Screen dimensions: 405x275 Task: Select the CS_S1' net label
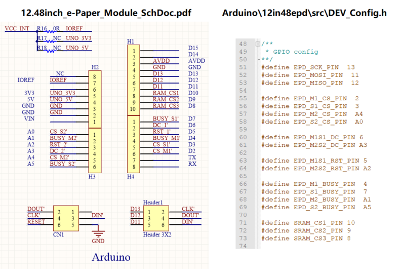pos(161,144)
